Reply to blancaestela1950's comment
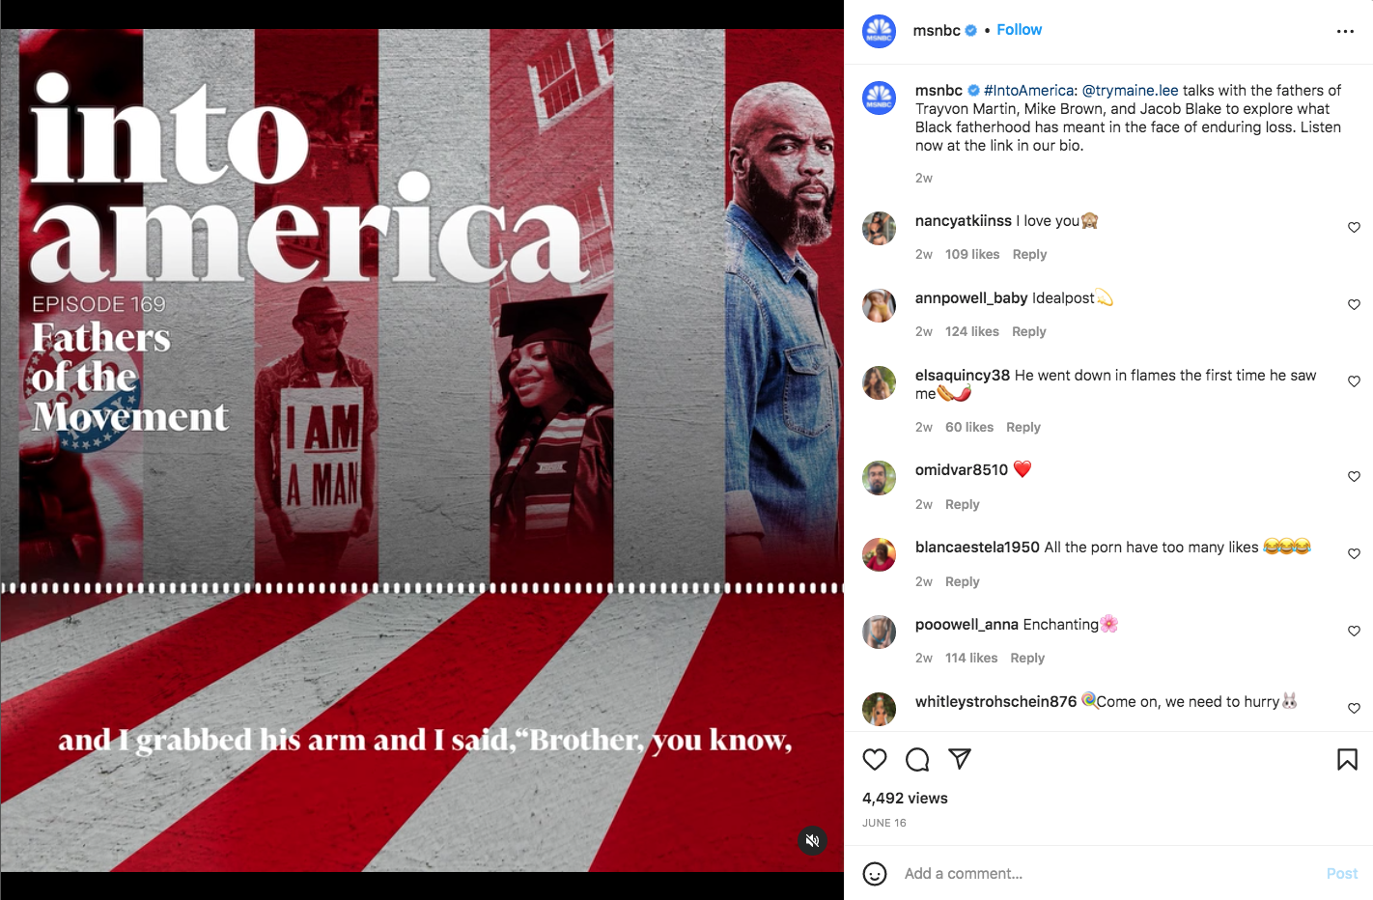Image resolution: width=1373 pixels, height=900 pixels. tap(962, 581)
